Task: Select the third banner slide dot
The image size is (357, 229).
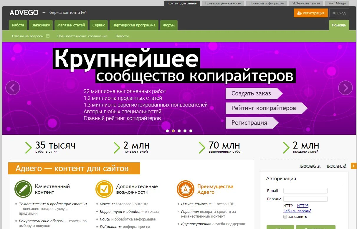Action: (x=179, y=131)
